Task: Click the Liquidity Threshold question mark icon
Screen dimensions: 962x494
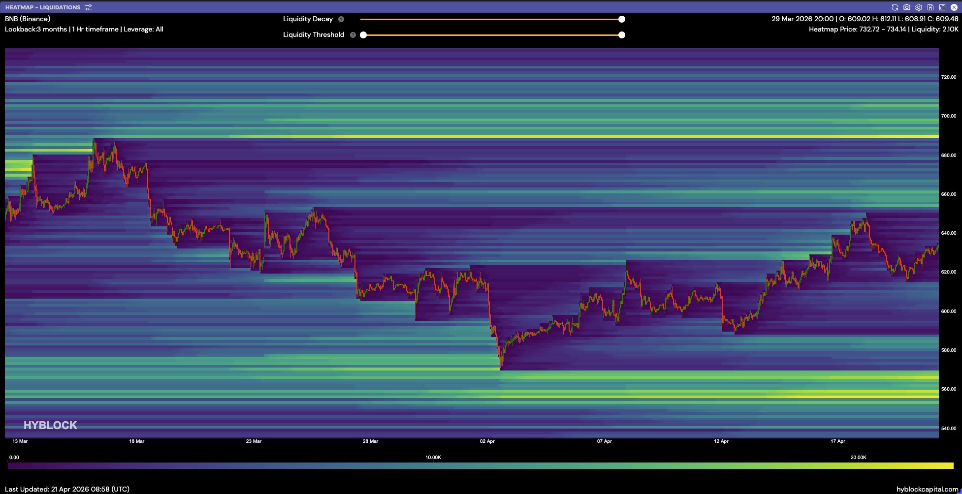Action: pos(353,35)
